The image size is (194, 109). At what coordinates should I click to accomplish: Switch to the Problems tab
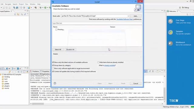coord(35,71)
